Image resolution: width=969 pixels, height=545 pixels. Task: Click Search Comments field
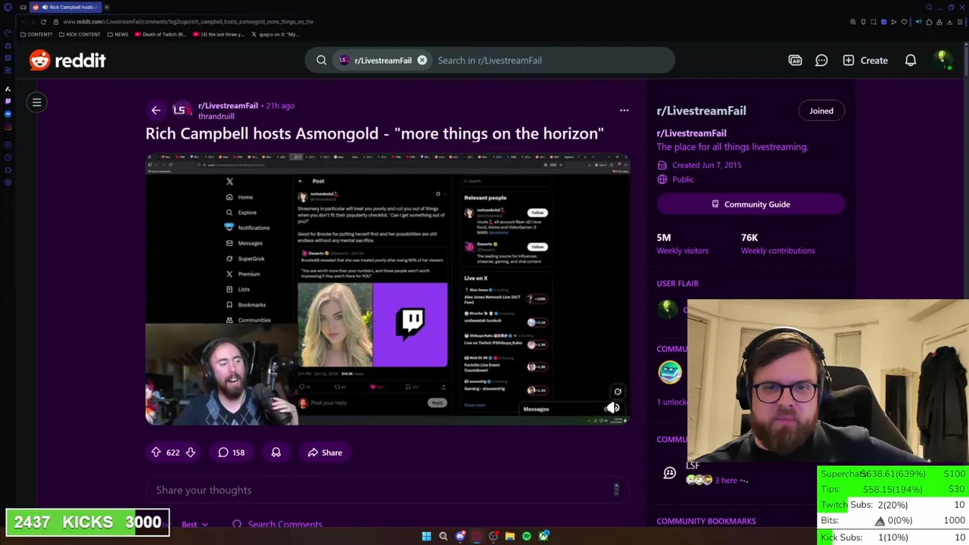(x=277, y=524)
